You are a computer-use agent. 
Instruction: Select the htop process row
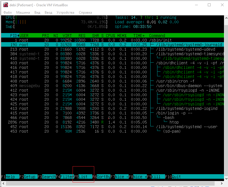pos(112,122)
